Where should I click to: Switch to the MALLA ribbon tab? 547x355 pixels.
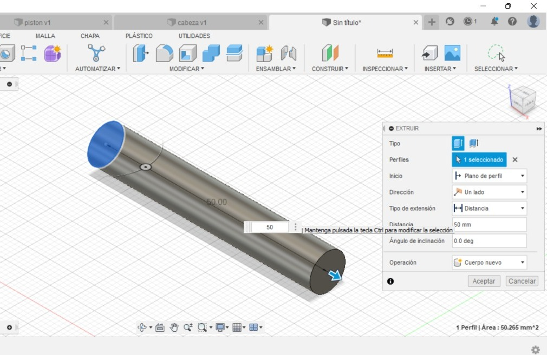tap(45, 36)
